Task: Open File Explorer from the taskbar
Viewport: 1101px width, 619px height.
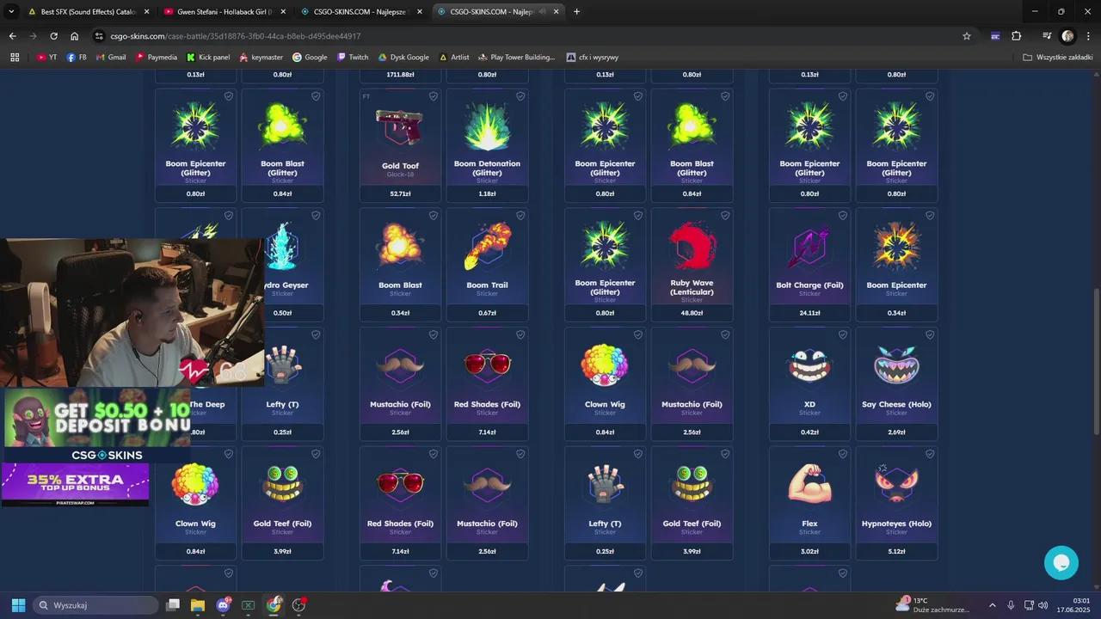Action: 197,605
